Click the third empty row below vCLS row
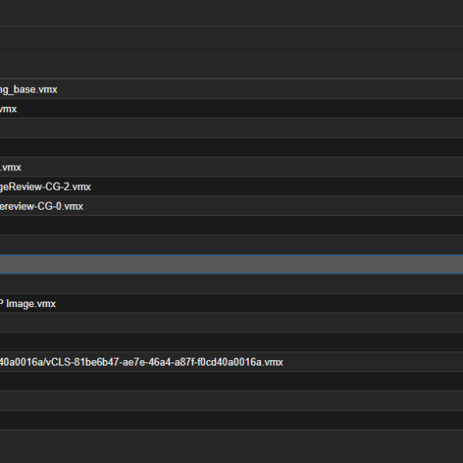 pyautogui.click(x=231, y=420)
